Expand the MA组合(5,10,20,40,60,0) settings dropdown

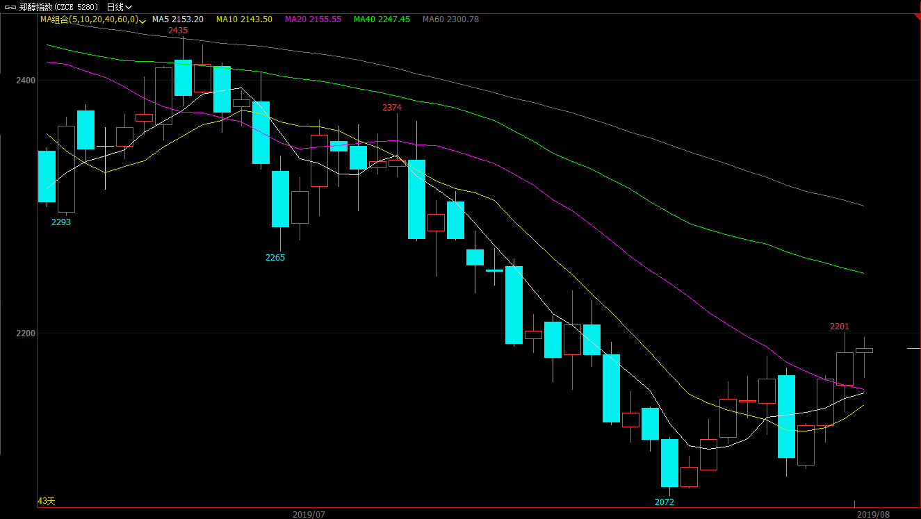click(x=92, y=19)
